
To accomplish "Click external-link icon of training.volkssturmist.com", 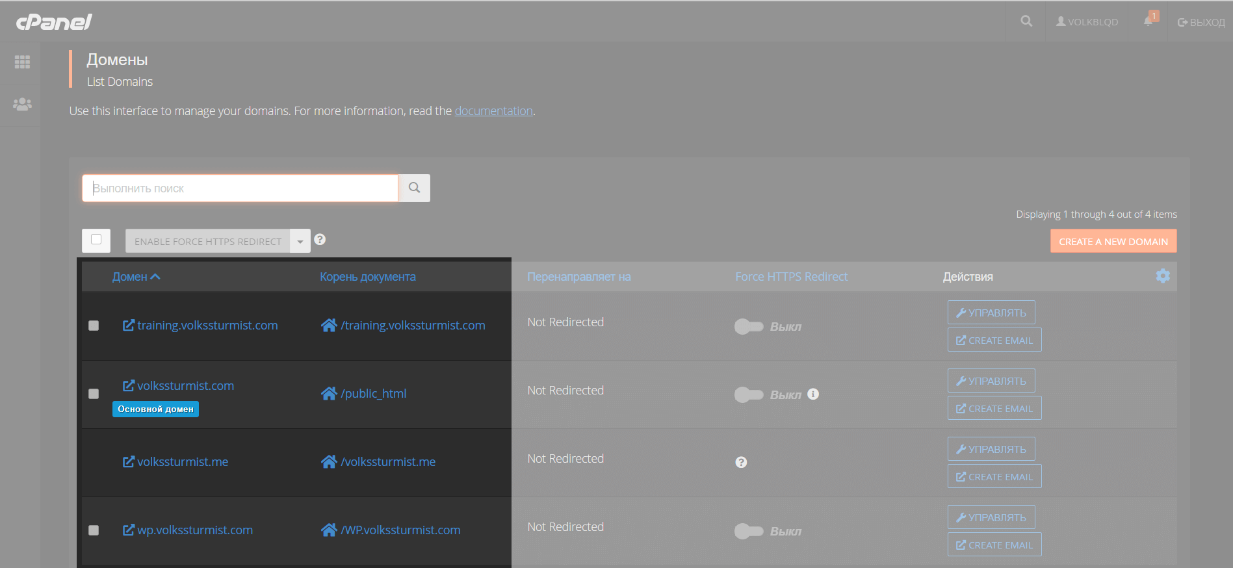I will 129,325.
